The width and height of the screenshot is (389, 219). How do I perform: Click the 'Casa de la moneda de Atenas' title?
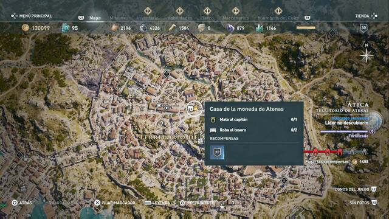(x=247, y=109)
